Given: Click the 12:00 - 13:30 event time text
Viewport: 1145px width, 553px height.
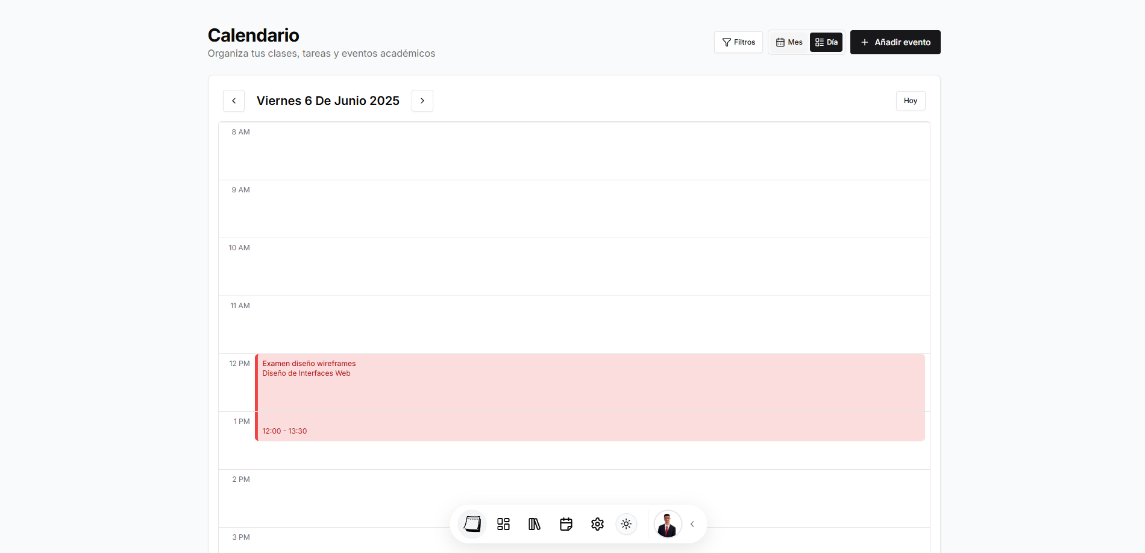Looking at the screenshot, I should pyautogui.click(x=284, y=431).
